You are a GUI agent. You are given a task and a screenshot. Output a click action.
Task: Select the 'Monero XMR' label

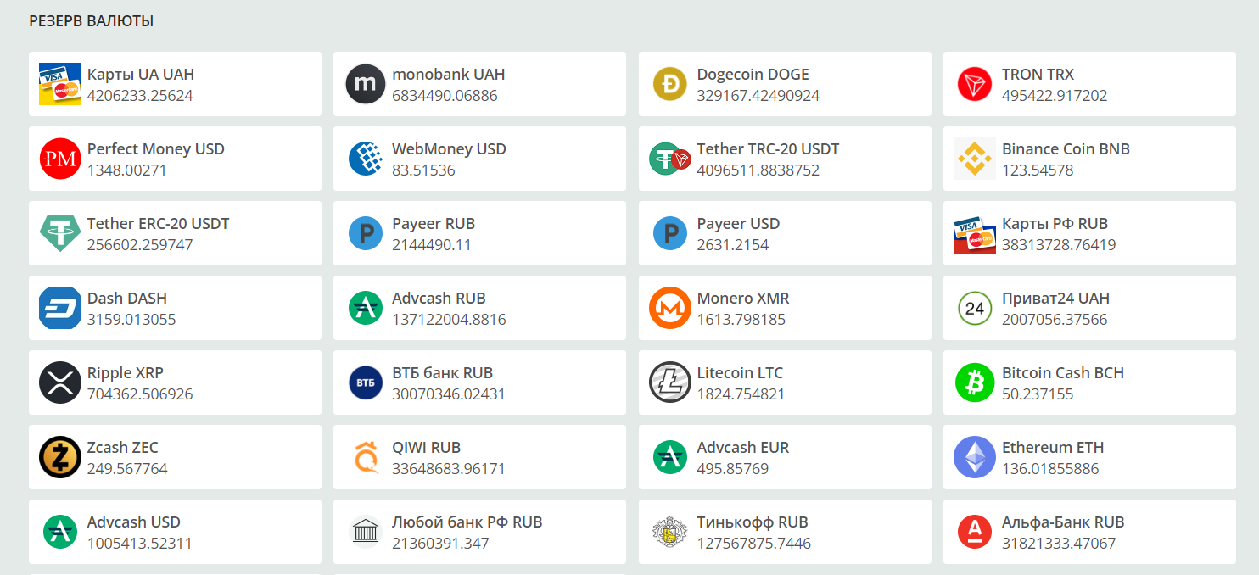[743, 298]
